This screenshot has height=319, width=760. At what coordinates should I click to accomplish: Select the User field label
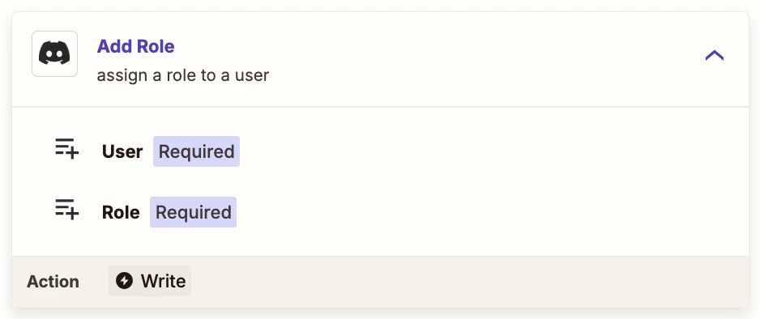pos(122,151)
